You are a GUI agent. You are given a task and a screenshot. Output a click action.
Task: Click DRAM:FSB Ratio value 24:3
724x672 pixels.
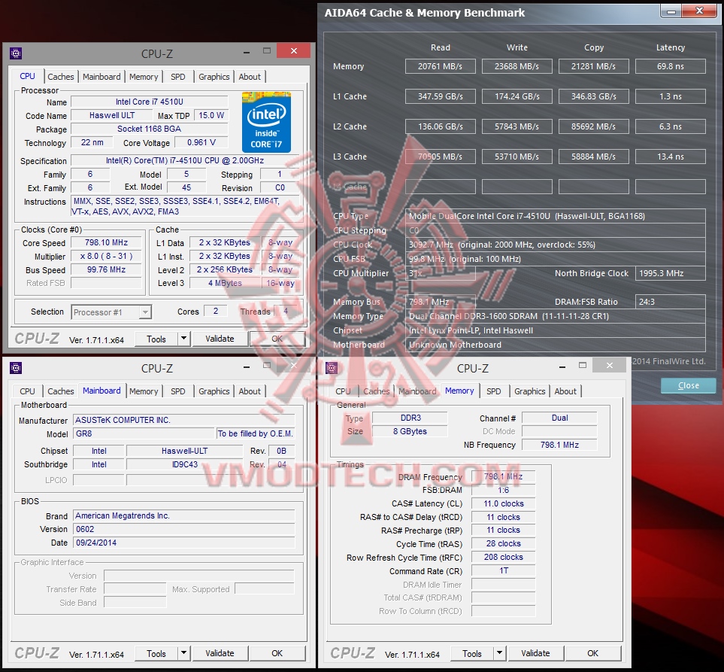(670, 302)
